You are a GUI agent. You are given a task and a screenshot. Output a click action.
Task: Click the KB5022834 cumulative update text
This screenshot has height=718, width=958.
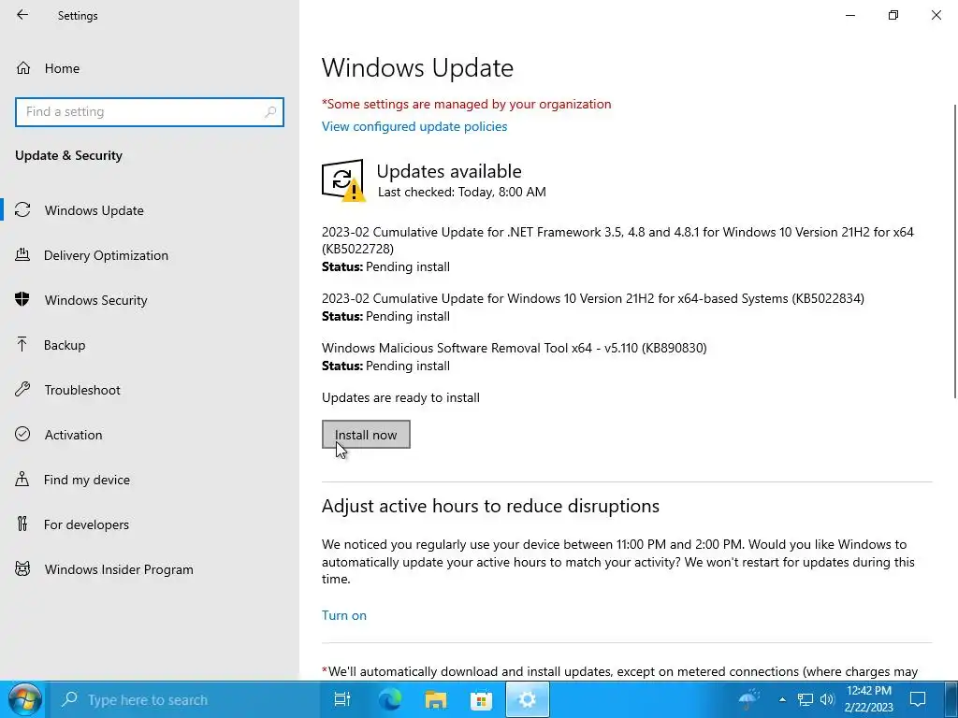click(x=592, y=298)
